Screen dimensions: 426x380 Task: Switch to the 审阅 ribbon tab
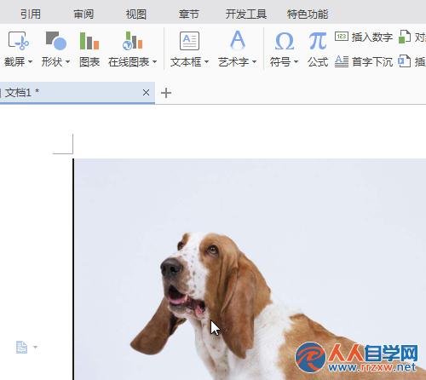(83, 14)
